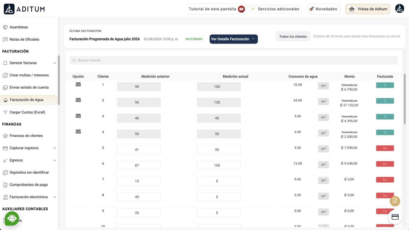The width and height of the screenshot is (409, 230).
Task: Click the Todos los clientes button
Action: (293, 36)
